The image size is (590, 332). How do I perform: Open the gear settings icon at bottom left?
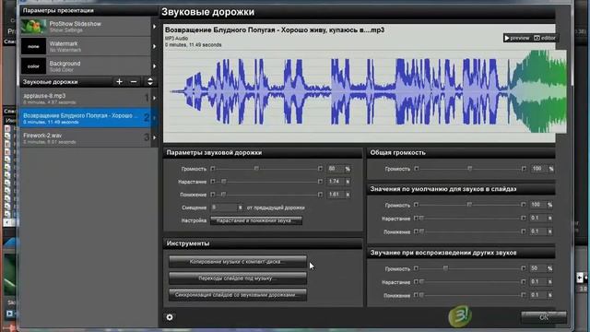click(x=170, y=317)
